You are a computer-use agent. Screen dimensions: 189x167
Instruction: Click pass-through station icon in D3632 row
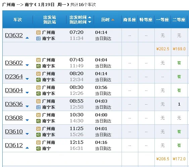click(x=39, y=39)
